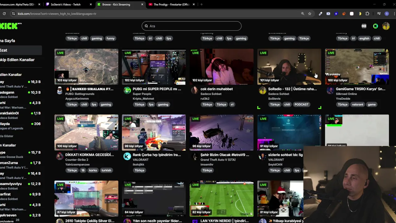
Task: Open the Chrome profile 'S' avatar
Action: (387, 14)
